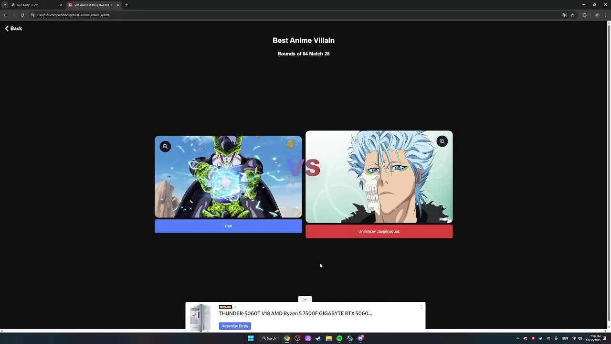Screen dimensions: 611x344
Task: Pick the Grimmjow character picture
Action: coord(379,177)
